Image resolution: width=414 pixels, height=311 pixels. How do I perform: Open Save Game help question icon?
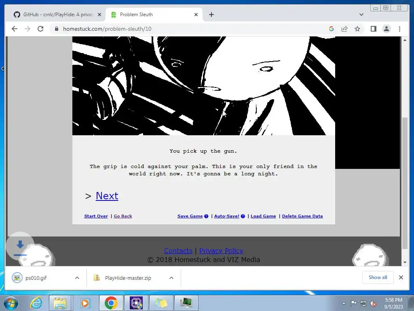coord(206,216)
